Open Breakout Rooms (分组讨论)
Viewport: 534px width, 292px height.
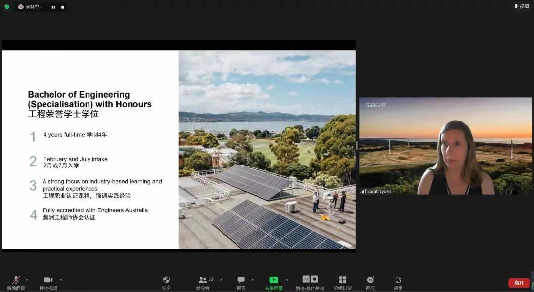click(x=342, y=280)
